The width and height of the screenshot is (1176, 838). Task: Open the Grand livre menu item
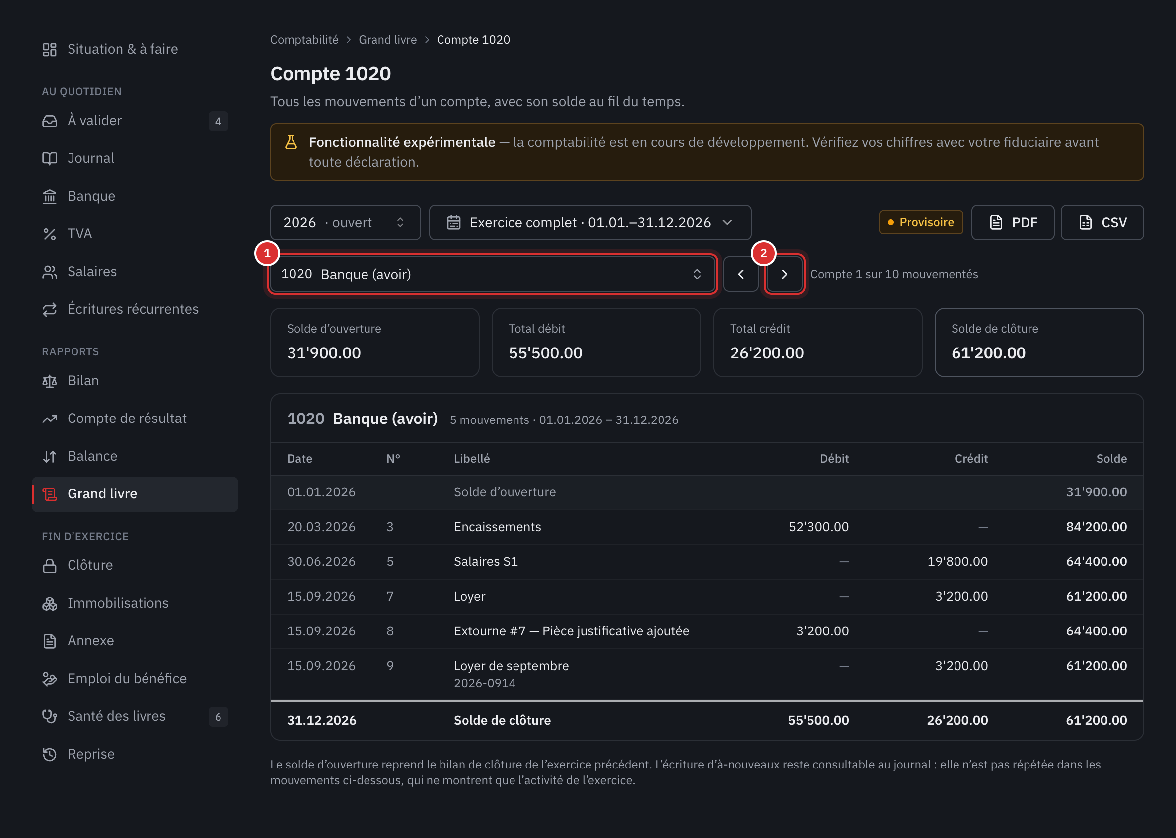click(135, 494)
